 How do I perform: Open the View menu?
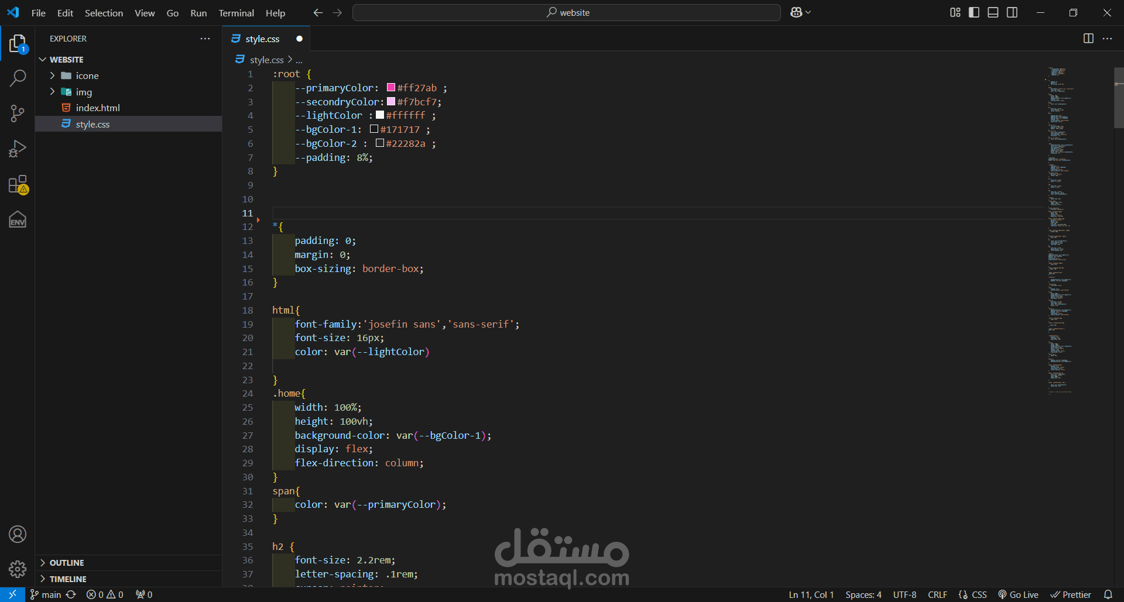click(145, 13)
